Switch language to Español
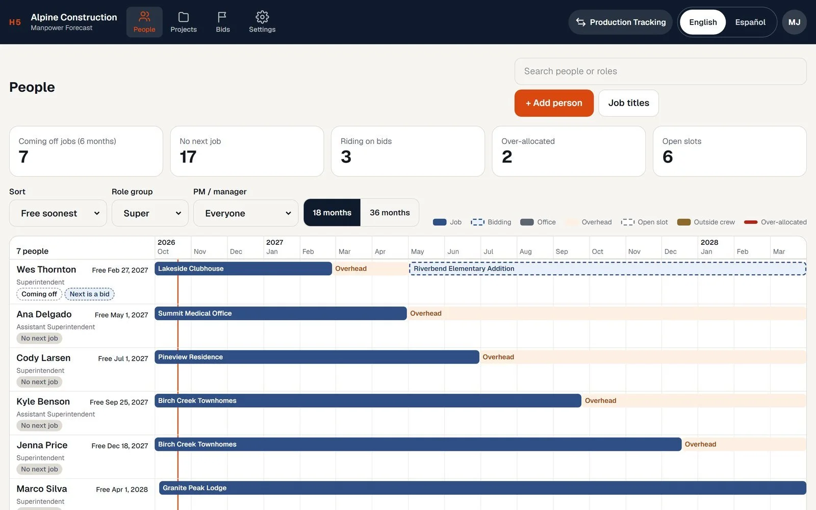Viewport: 816px width, 510px height. pos(750,22)
